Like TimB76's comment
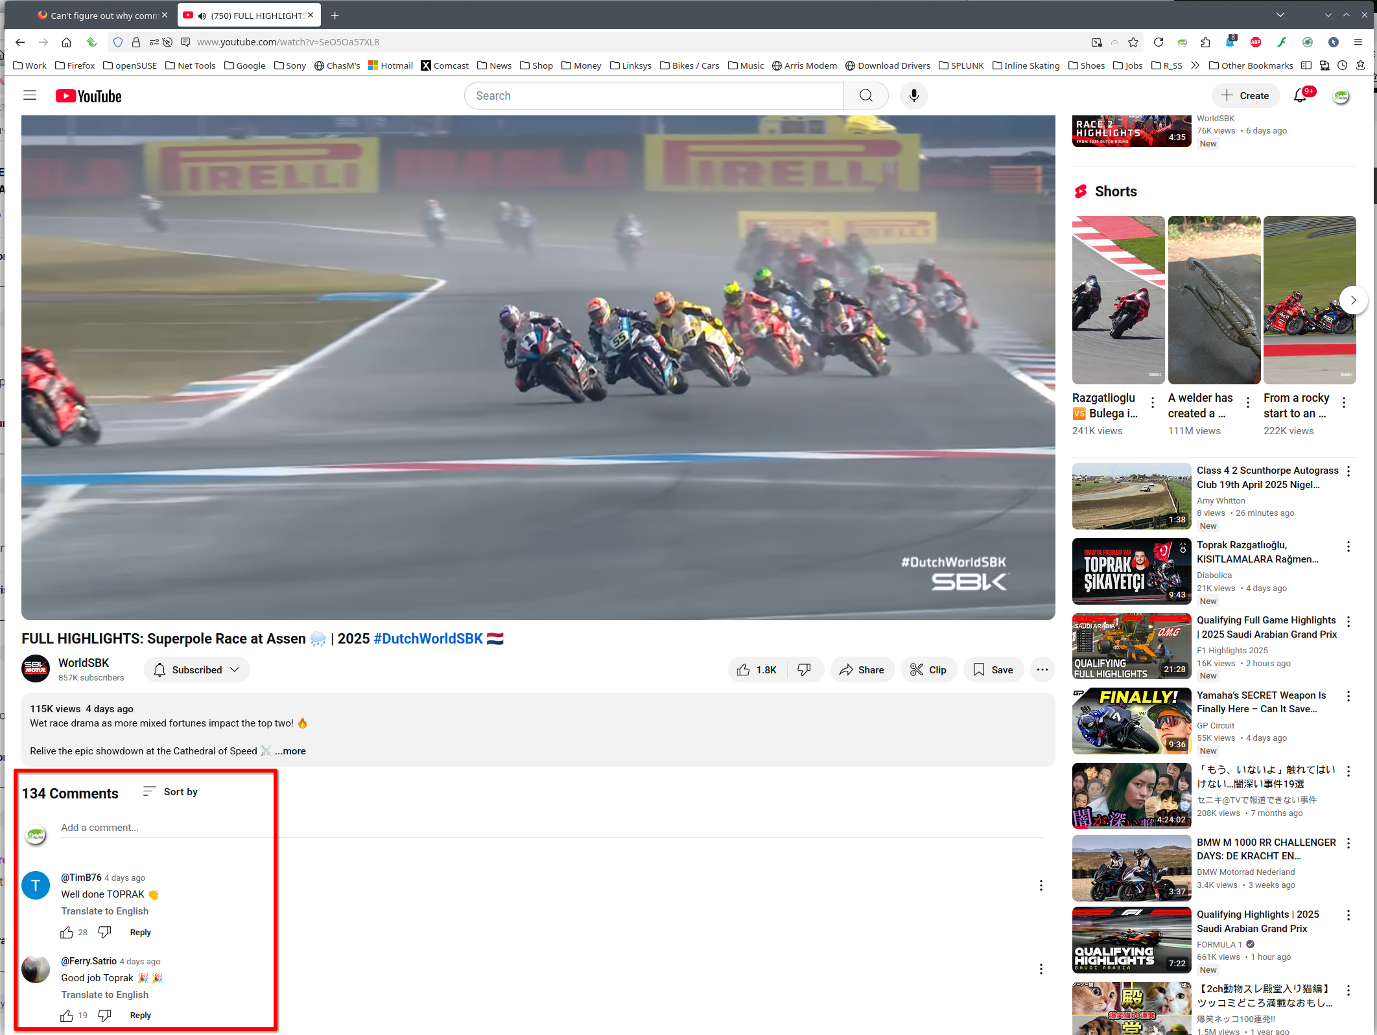1377x1035 pixels. click(67, 932)
